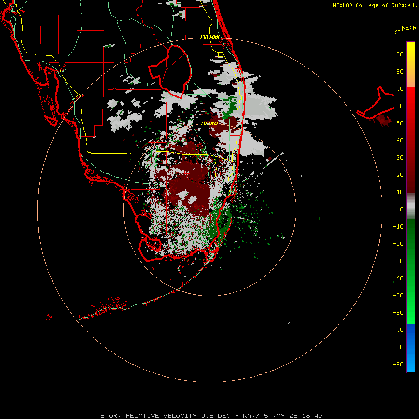Image resolution: width=419 pixels, height=419 pixels.
Task: Click the -40 value on velocity scale
Action: tap(398, 278)
